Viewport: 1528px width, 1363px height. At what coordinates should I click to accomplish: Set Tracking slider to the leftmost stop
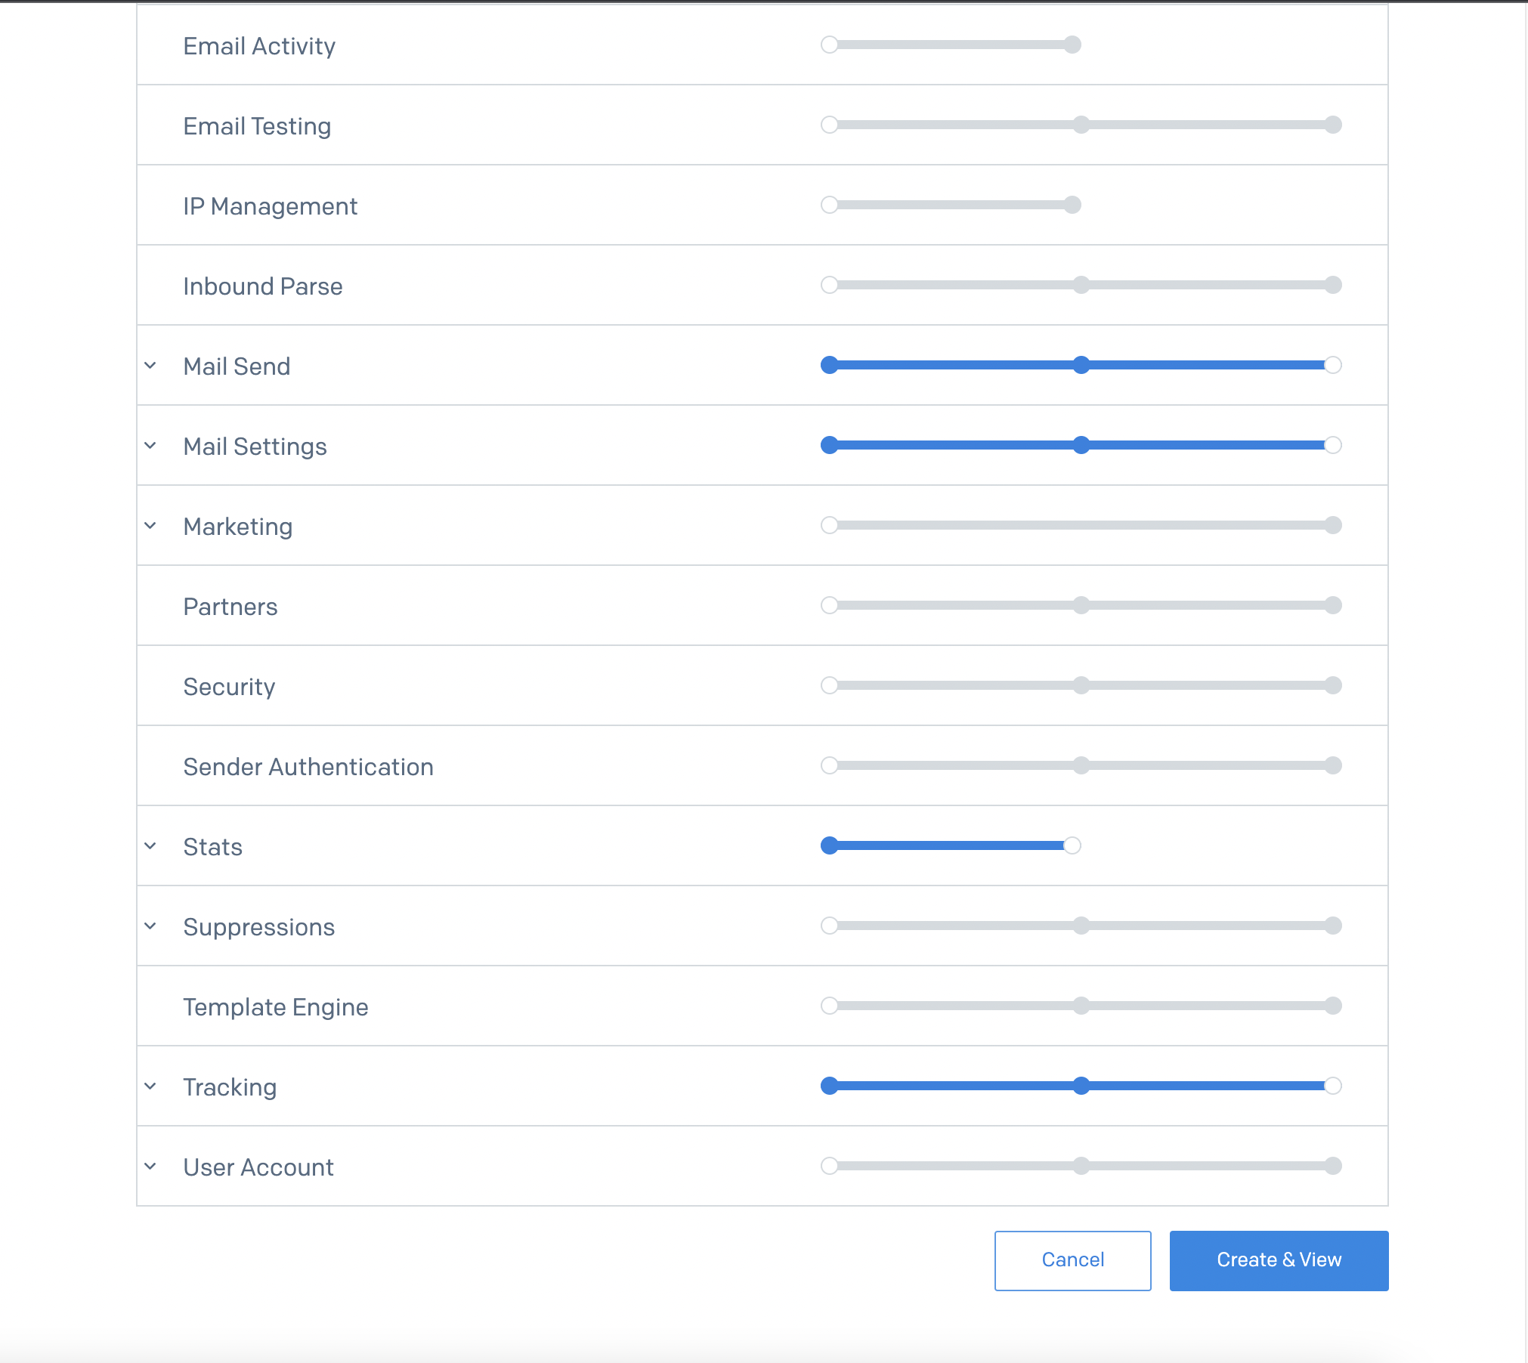tap(830, 1086)
